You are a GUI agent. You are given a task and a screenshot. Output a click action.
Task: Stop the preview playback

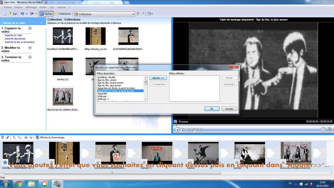click(183, 130)
